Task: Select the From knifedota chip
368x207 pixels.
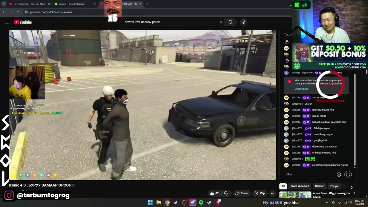Action: pos(300,186)
